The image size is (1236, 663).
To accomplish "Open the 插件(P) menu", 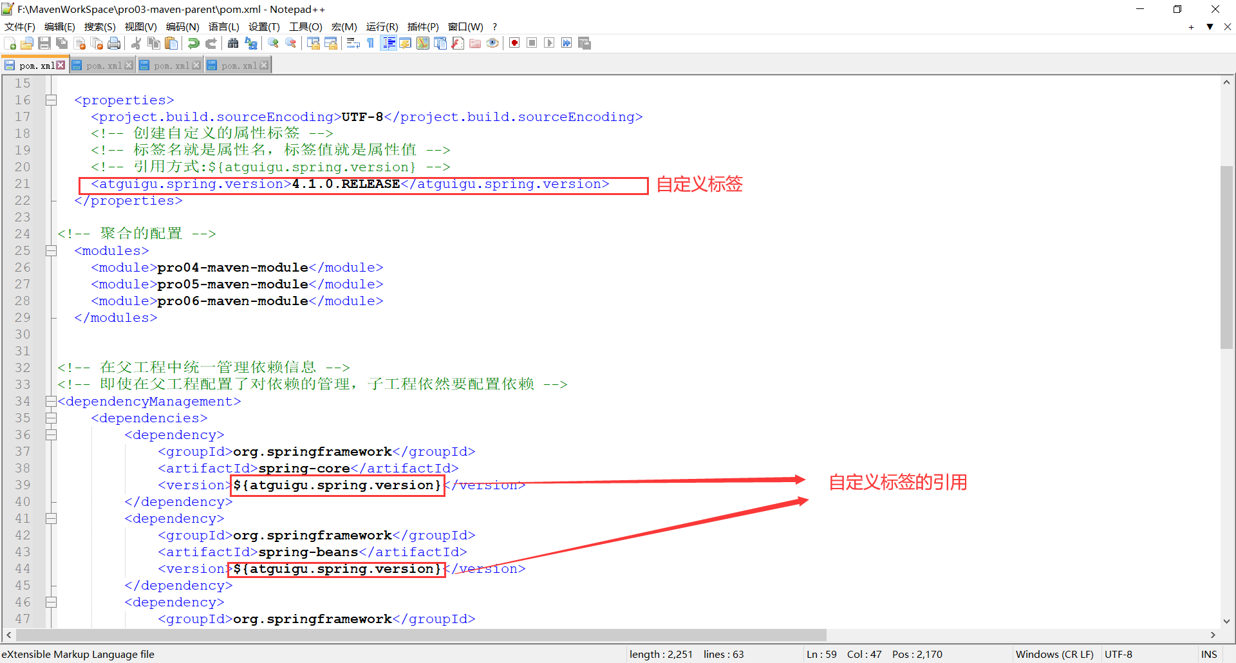I will (423, 27).
